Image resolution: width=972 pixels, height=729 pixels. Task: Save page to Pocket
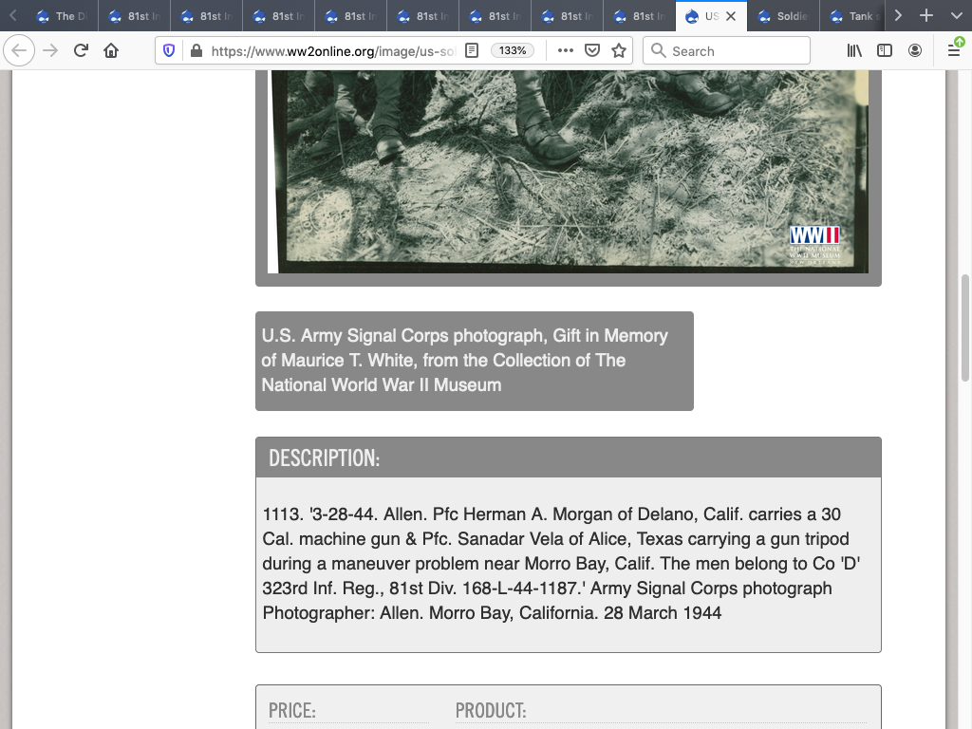(592, 50)
